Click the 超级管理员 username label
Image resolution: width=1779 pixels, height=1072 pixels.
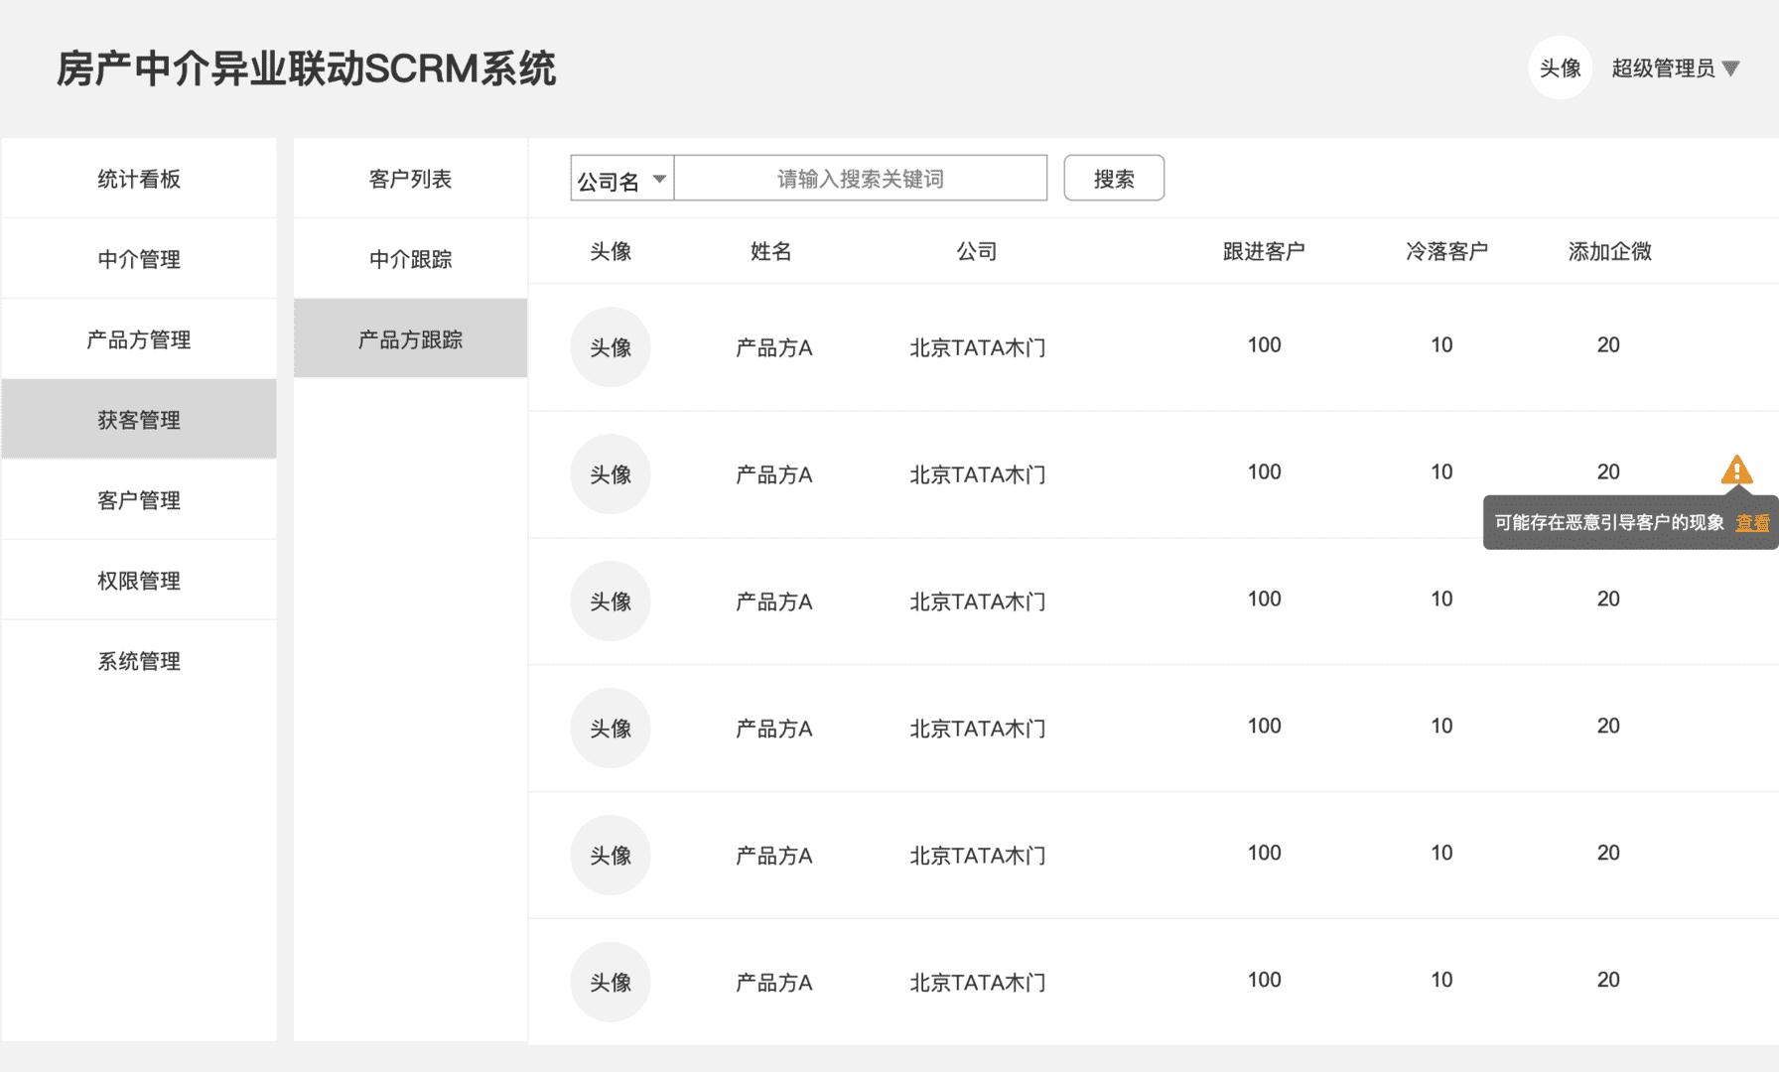click(1663, 68)
